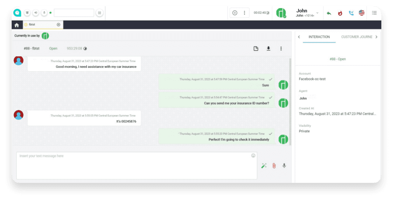393x200 pixels.
Task: Click the 'Sure' reply message
Action: click(217, 82)
